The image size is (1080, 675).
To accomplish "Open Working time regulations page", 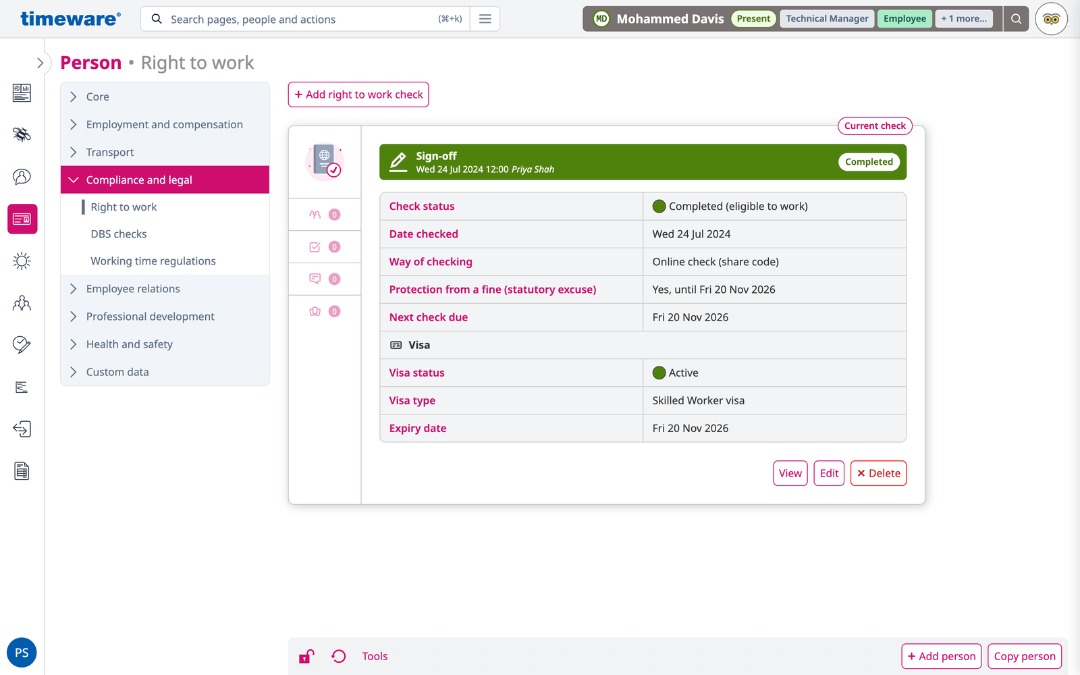I will 153,261.
